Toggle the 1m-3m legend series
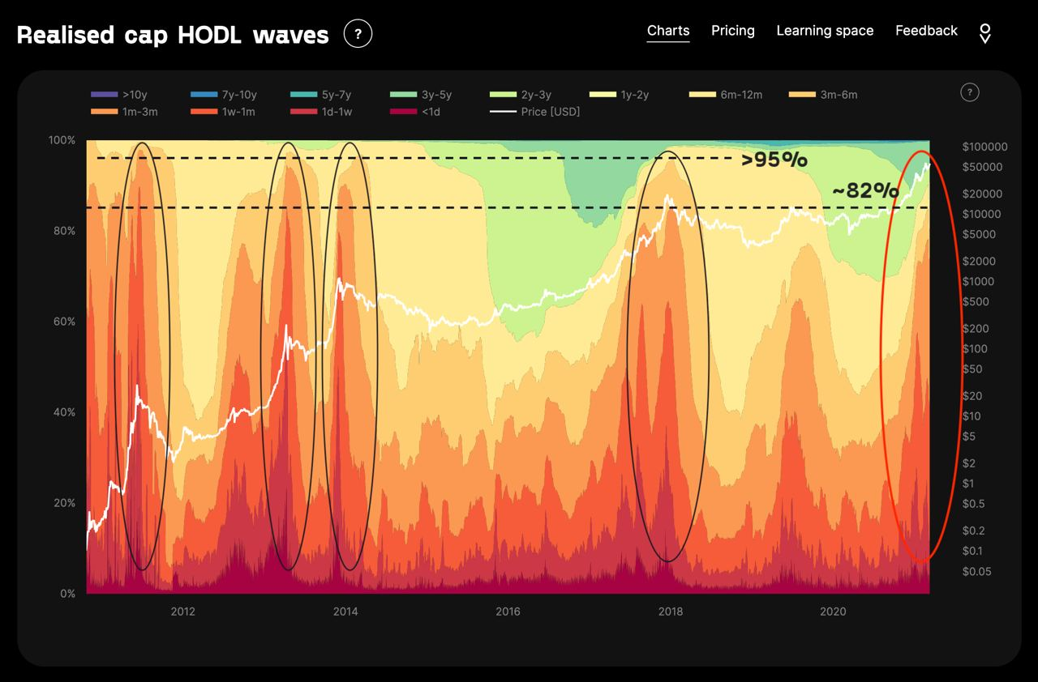The width and height of the screenshot is (1038, 682). [124, 112]
